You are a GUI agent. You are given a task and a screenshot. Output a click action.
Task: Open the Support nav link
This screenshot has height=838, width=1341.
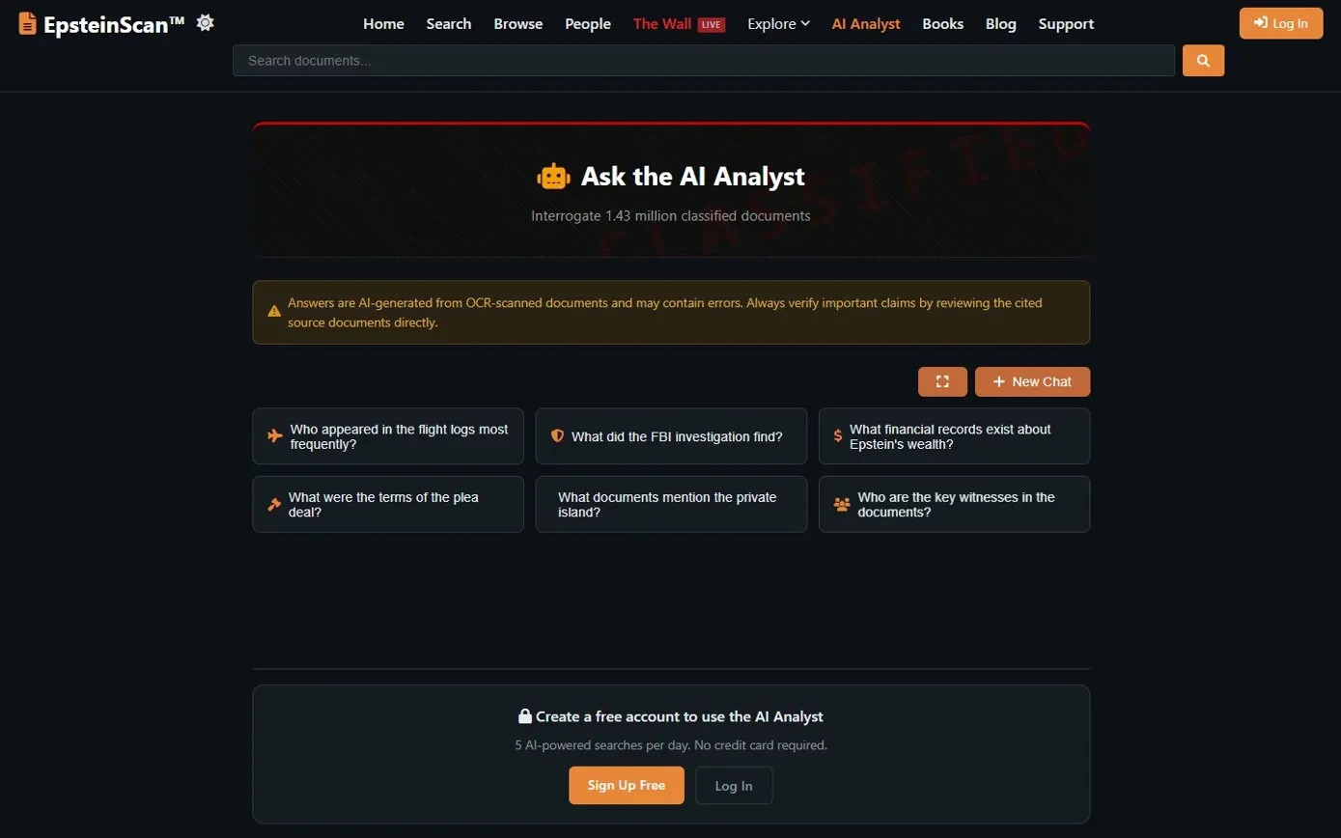pyautogui.click(x=1066, y=24)
